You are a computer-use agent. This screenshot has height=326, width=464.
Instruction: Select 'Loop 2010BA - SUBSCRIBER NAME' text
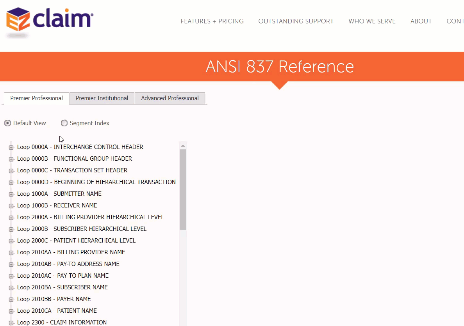[x=62, y=287]
